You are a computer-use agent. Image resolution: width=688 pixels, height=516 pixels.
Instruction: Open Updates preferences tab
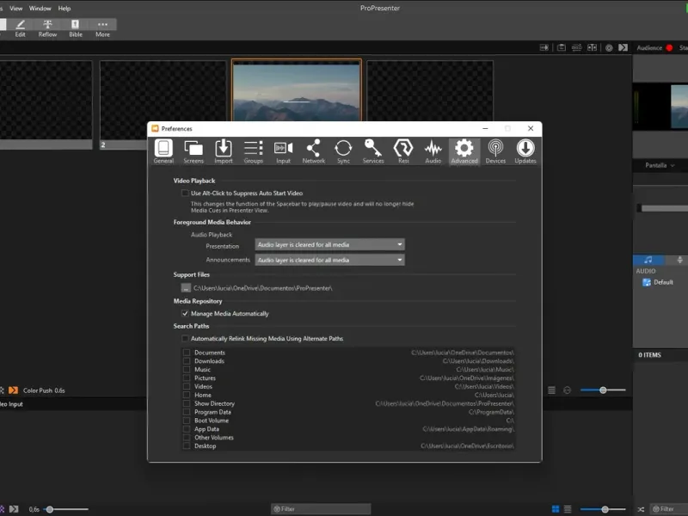(x=525, y=151)
